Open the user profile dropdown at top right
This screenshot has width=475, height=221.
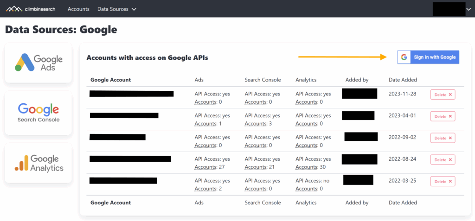(x=449, y=9)
